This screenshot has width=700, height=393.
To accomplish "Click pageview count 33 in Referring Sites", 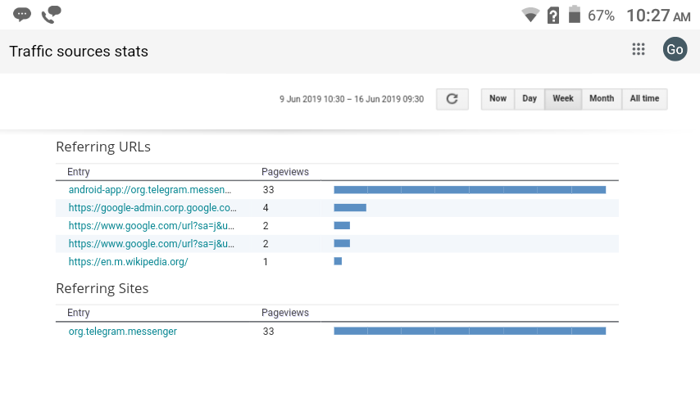I will coord(268,332).
